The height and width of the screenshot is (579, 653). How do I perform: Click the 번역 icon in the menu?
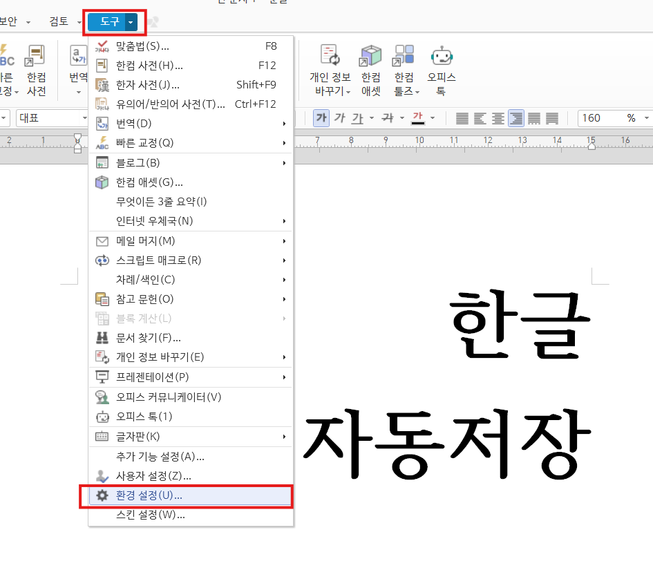102,124
